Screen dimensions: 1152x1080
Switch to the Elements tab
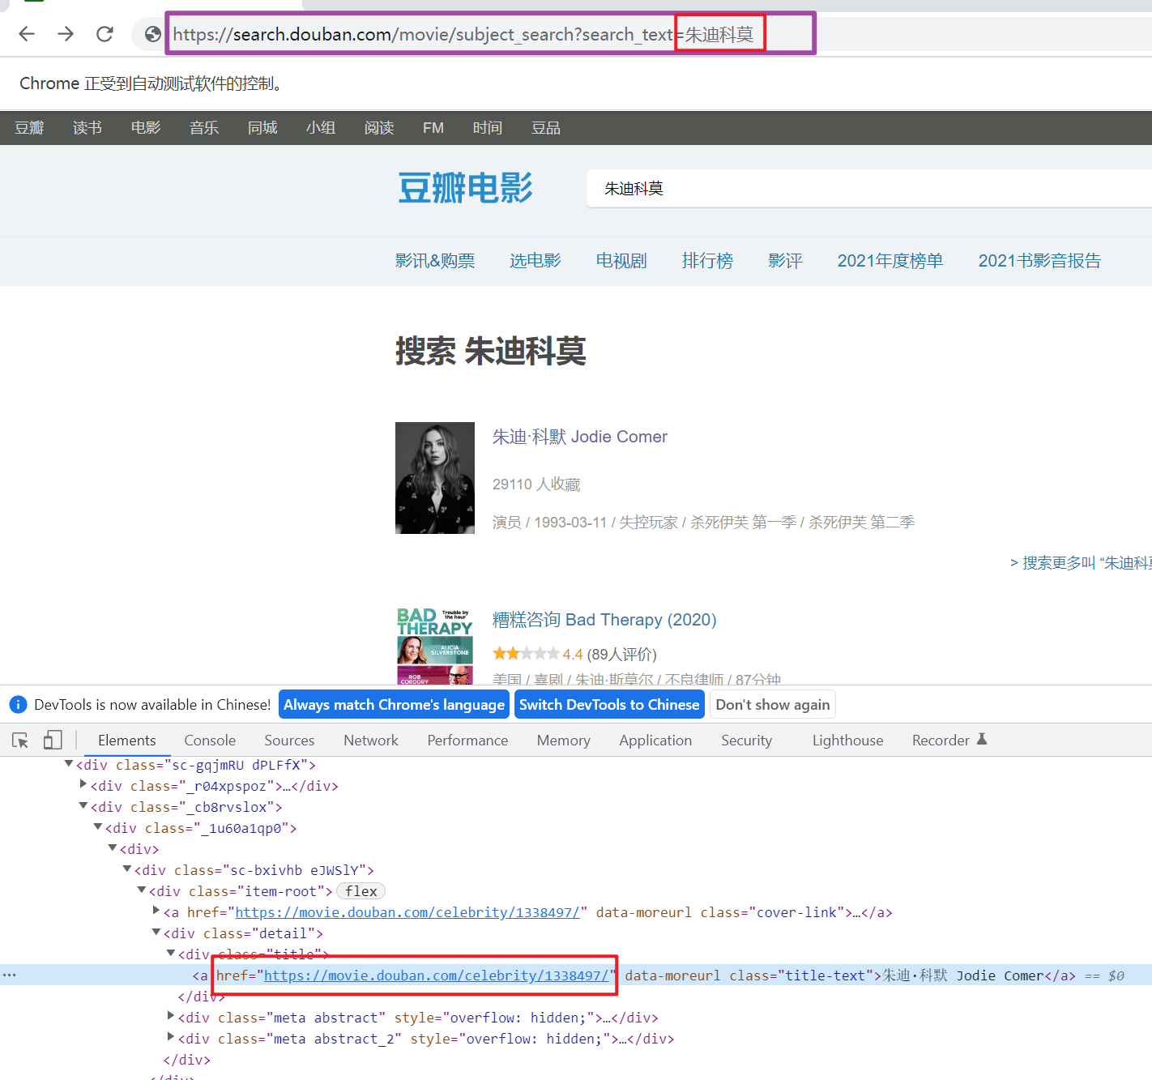point(127,741)
